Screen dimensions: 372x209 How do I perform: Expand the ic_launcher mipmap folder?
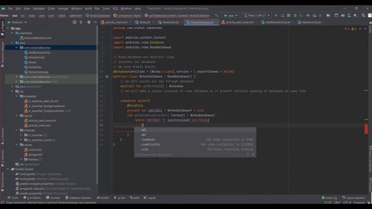[21, 135]
